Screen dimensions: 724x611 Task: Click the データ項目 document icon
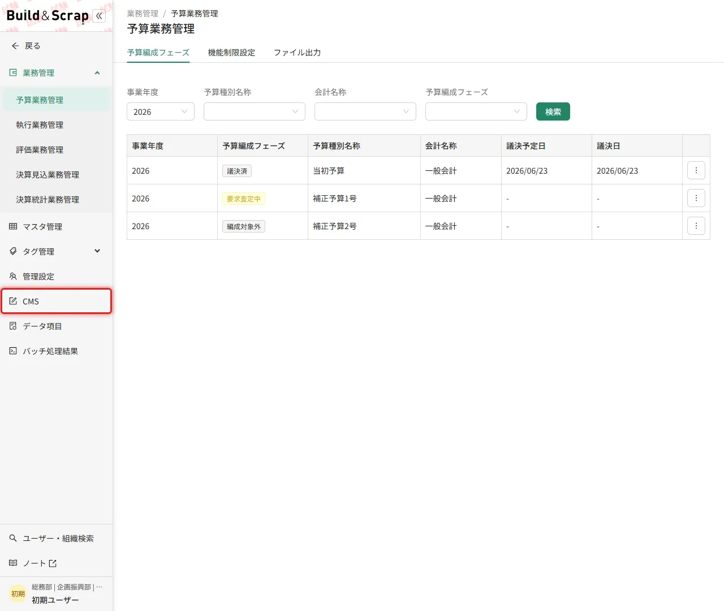tap(13, 326)
